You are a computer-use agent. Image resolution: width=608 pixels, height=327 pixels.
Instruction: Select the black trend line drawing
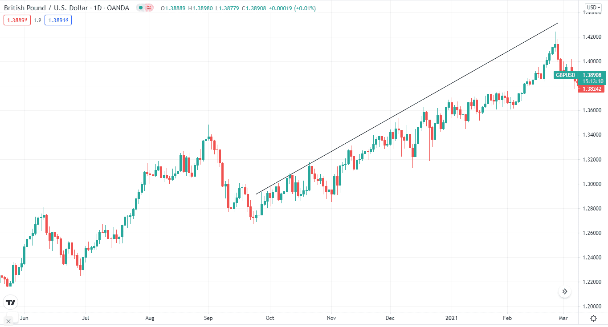[407, 109]
